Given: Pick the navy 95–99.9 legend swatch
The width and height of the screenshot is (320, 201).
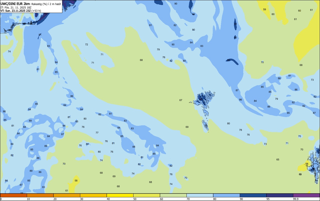Looking at the screenshot, I should click(280, 195).
